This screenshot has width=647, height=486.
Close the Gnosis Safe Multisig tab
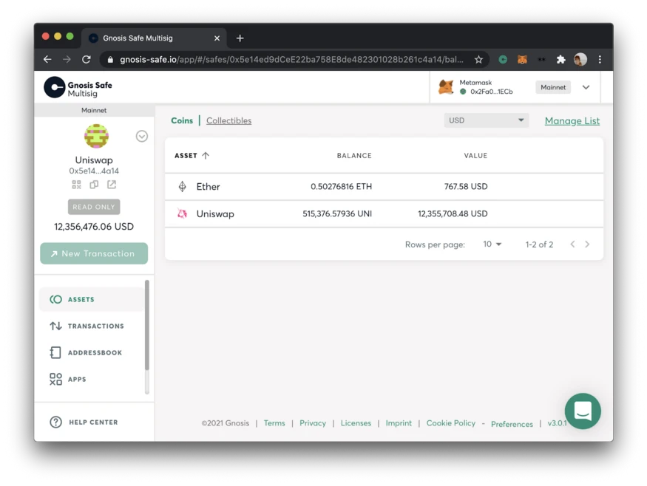pyautogui.click(x=217, y=38)
